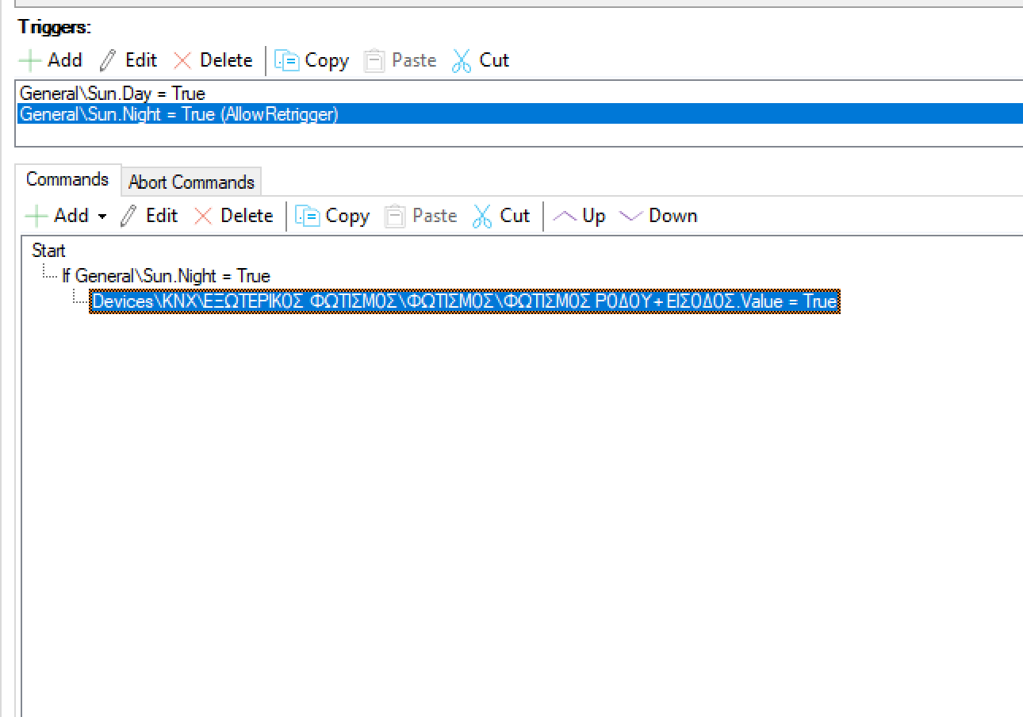
Task: Select the If General\Sun.Night = True condition
Action: [166, 276]
